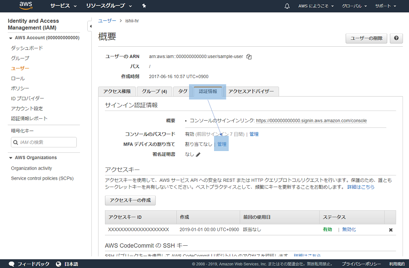Click the 有効 status text in key row
The image size is (409, 268).
pyautogui.click(x=327, y=229)
